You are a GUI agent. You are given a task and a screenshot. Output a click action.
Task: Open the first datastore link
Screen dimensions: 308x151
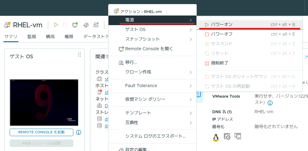click(107, 119)
